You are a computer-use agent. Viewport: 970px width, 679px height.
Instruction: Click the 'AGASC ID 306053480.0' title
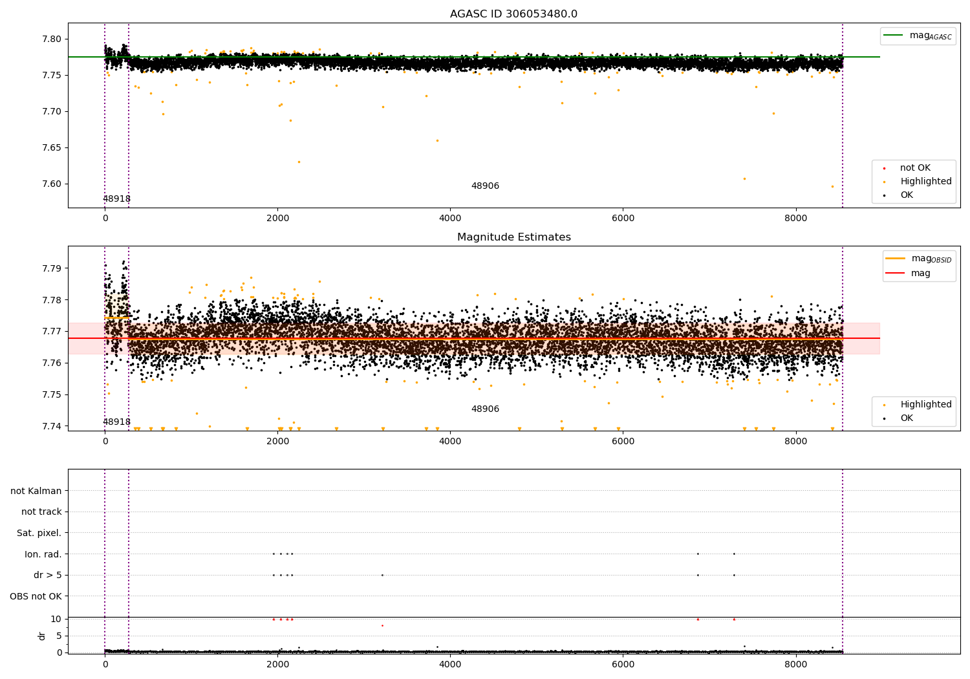point(513,14)
